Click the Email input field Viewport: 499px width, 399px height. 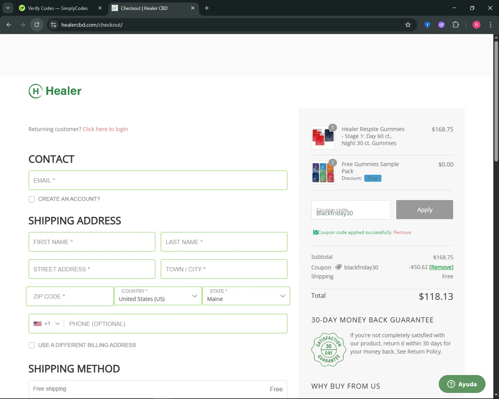point(158,180)
